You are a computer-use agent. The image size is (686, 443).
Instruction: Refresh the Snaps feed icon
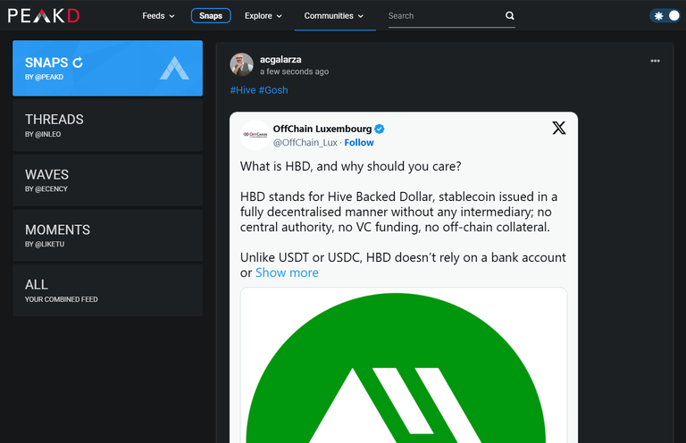pos(78,63)
